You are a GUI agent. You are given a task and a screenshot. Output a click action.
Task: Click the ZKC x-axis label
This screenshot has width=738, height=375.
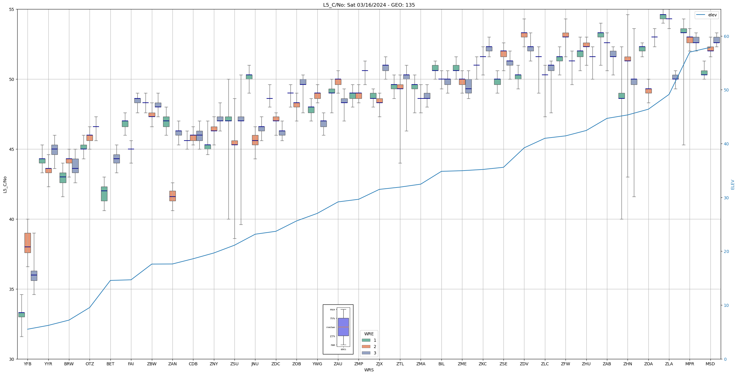tap(483, 364)
